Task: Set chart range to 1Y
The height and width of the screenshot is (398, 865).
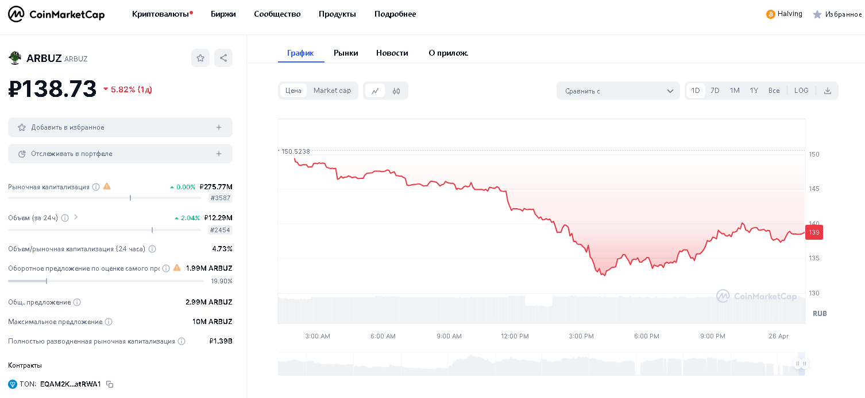Action: pyautogui.click(x=754, y=91)
